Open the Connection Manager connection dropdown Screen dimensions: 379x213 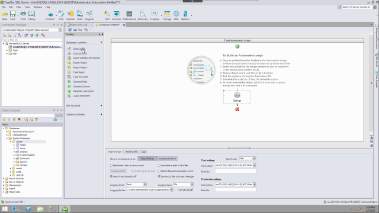click(x=60, y=30)
